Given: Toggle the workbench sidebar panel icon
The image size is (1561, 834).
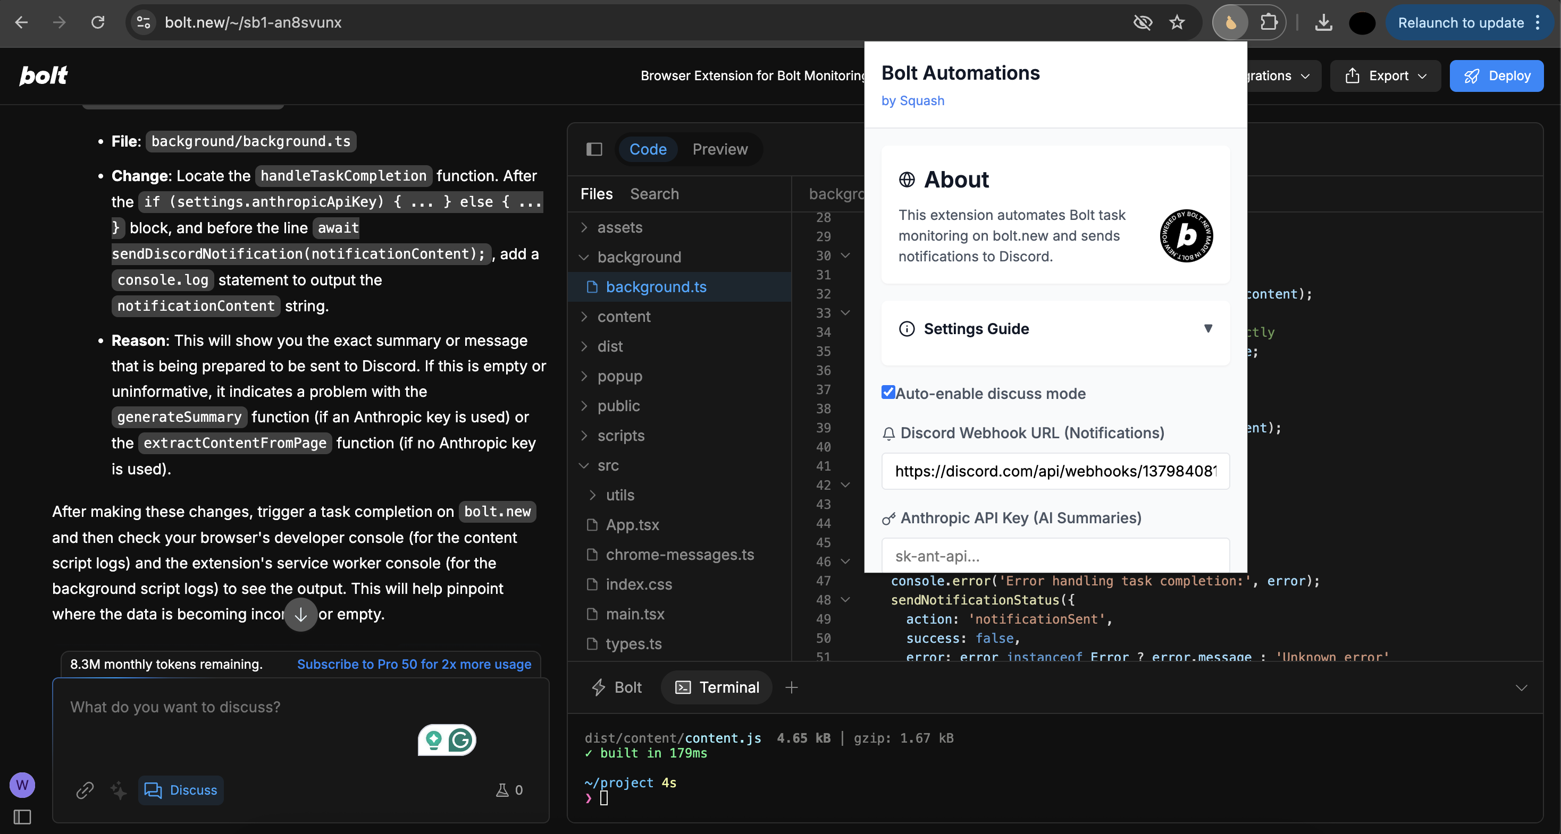Looking at the screenshot, I should [x=594, y=149].
